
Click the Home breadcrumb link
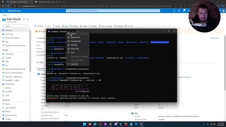click(5, 15)
